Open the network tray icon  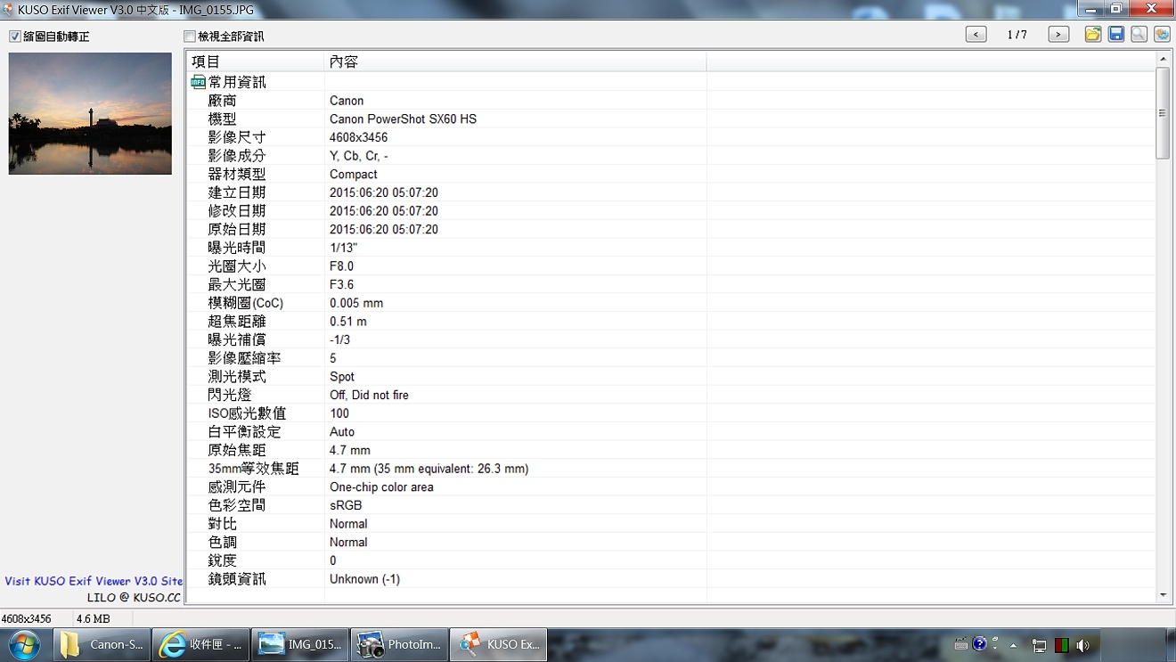tap(1039, 645)
